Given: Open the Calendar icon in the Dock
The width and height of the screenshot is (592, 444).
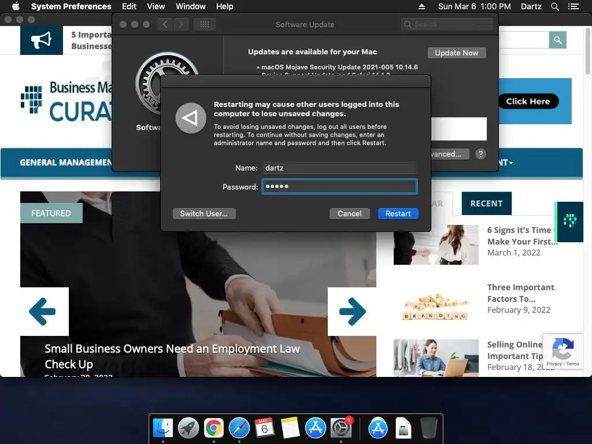Looking at the screenshot, I should 264,428.
